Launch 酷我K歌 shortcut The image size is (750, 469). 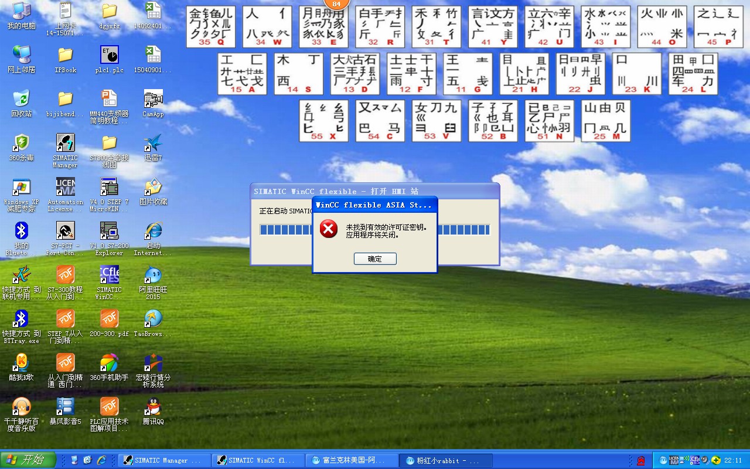click(x=22, y=368)
